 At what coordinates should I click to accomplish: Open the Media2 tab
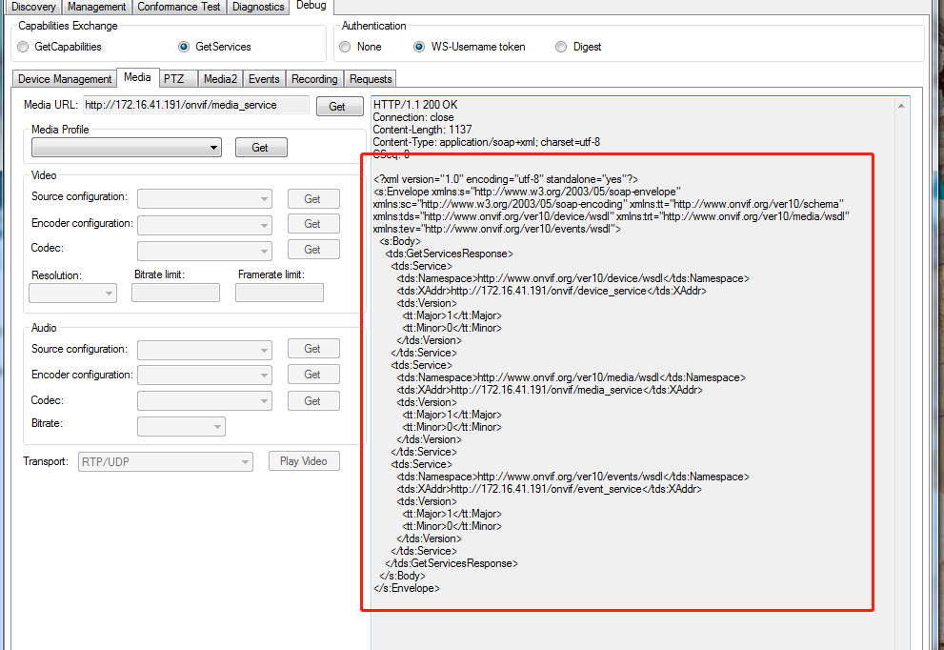(x=220, y=78)
